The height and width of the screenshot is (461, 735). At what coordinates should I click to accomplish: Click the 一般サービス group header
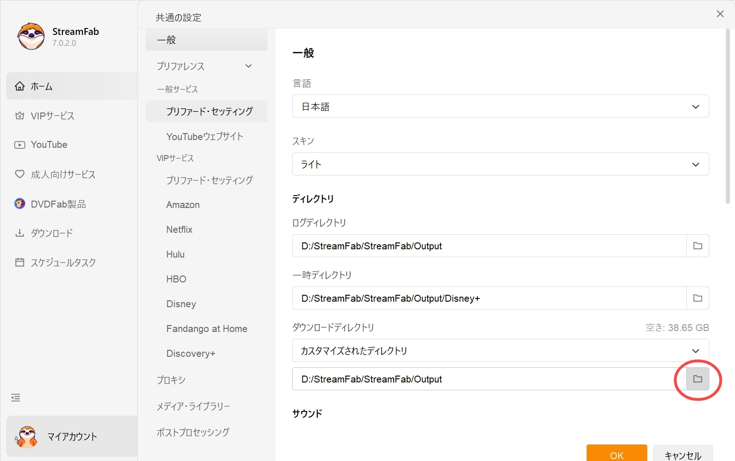177,89
